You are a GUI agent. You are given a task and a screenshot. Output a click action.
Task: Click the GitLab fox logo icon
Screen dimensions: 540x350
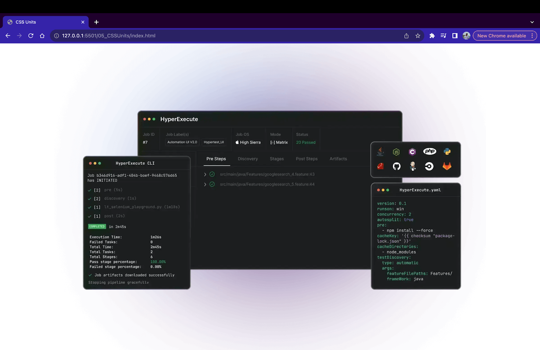[x=447, y=166]
